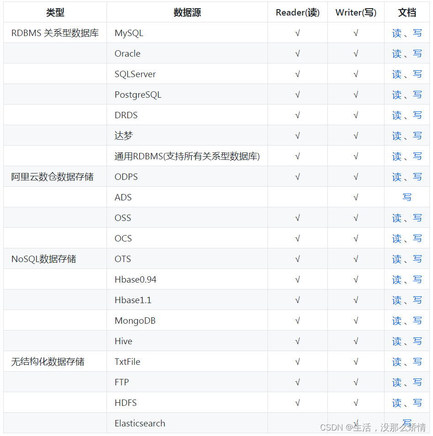Open the 写 doc link for PostgreSQL
The width and height of the screenshot is (433, 436).
(x=417, y=95)
